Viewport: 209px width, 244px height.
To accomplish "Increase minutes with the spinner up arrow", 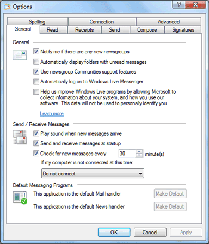I will (139, 151).
